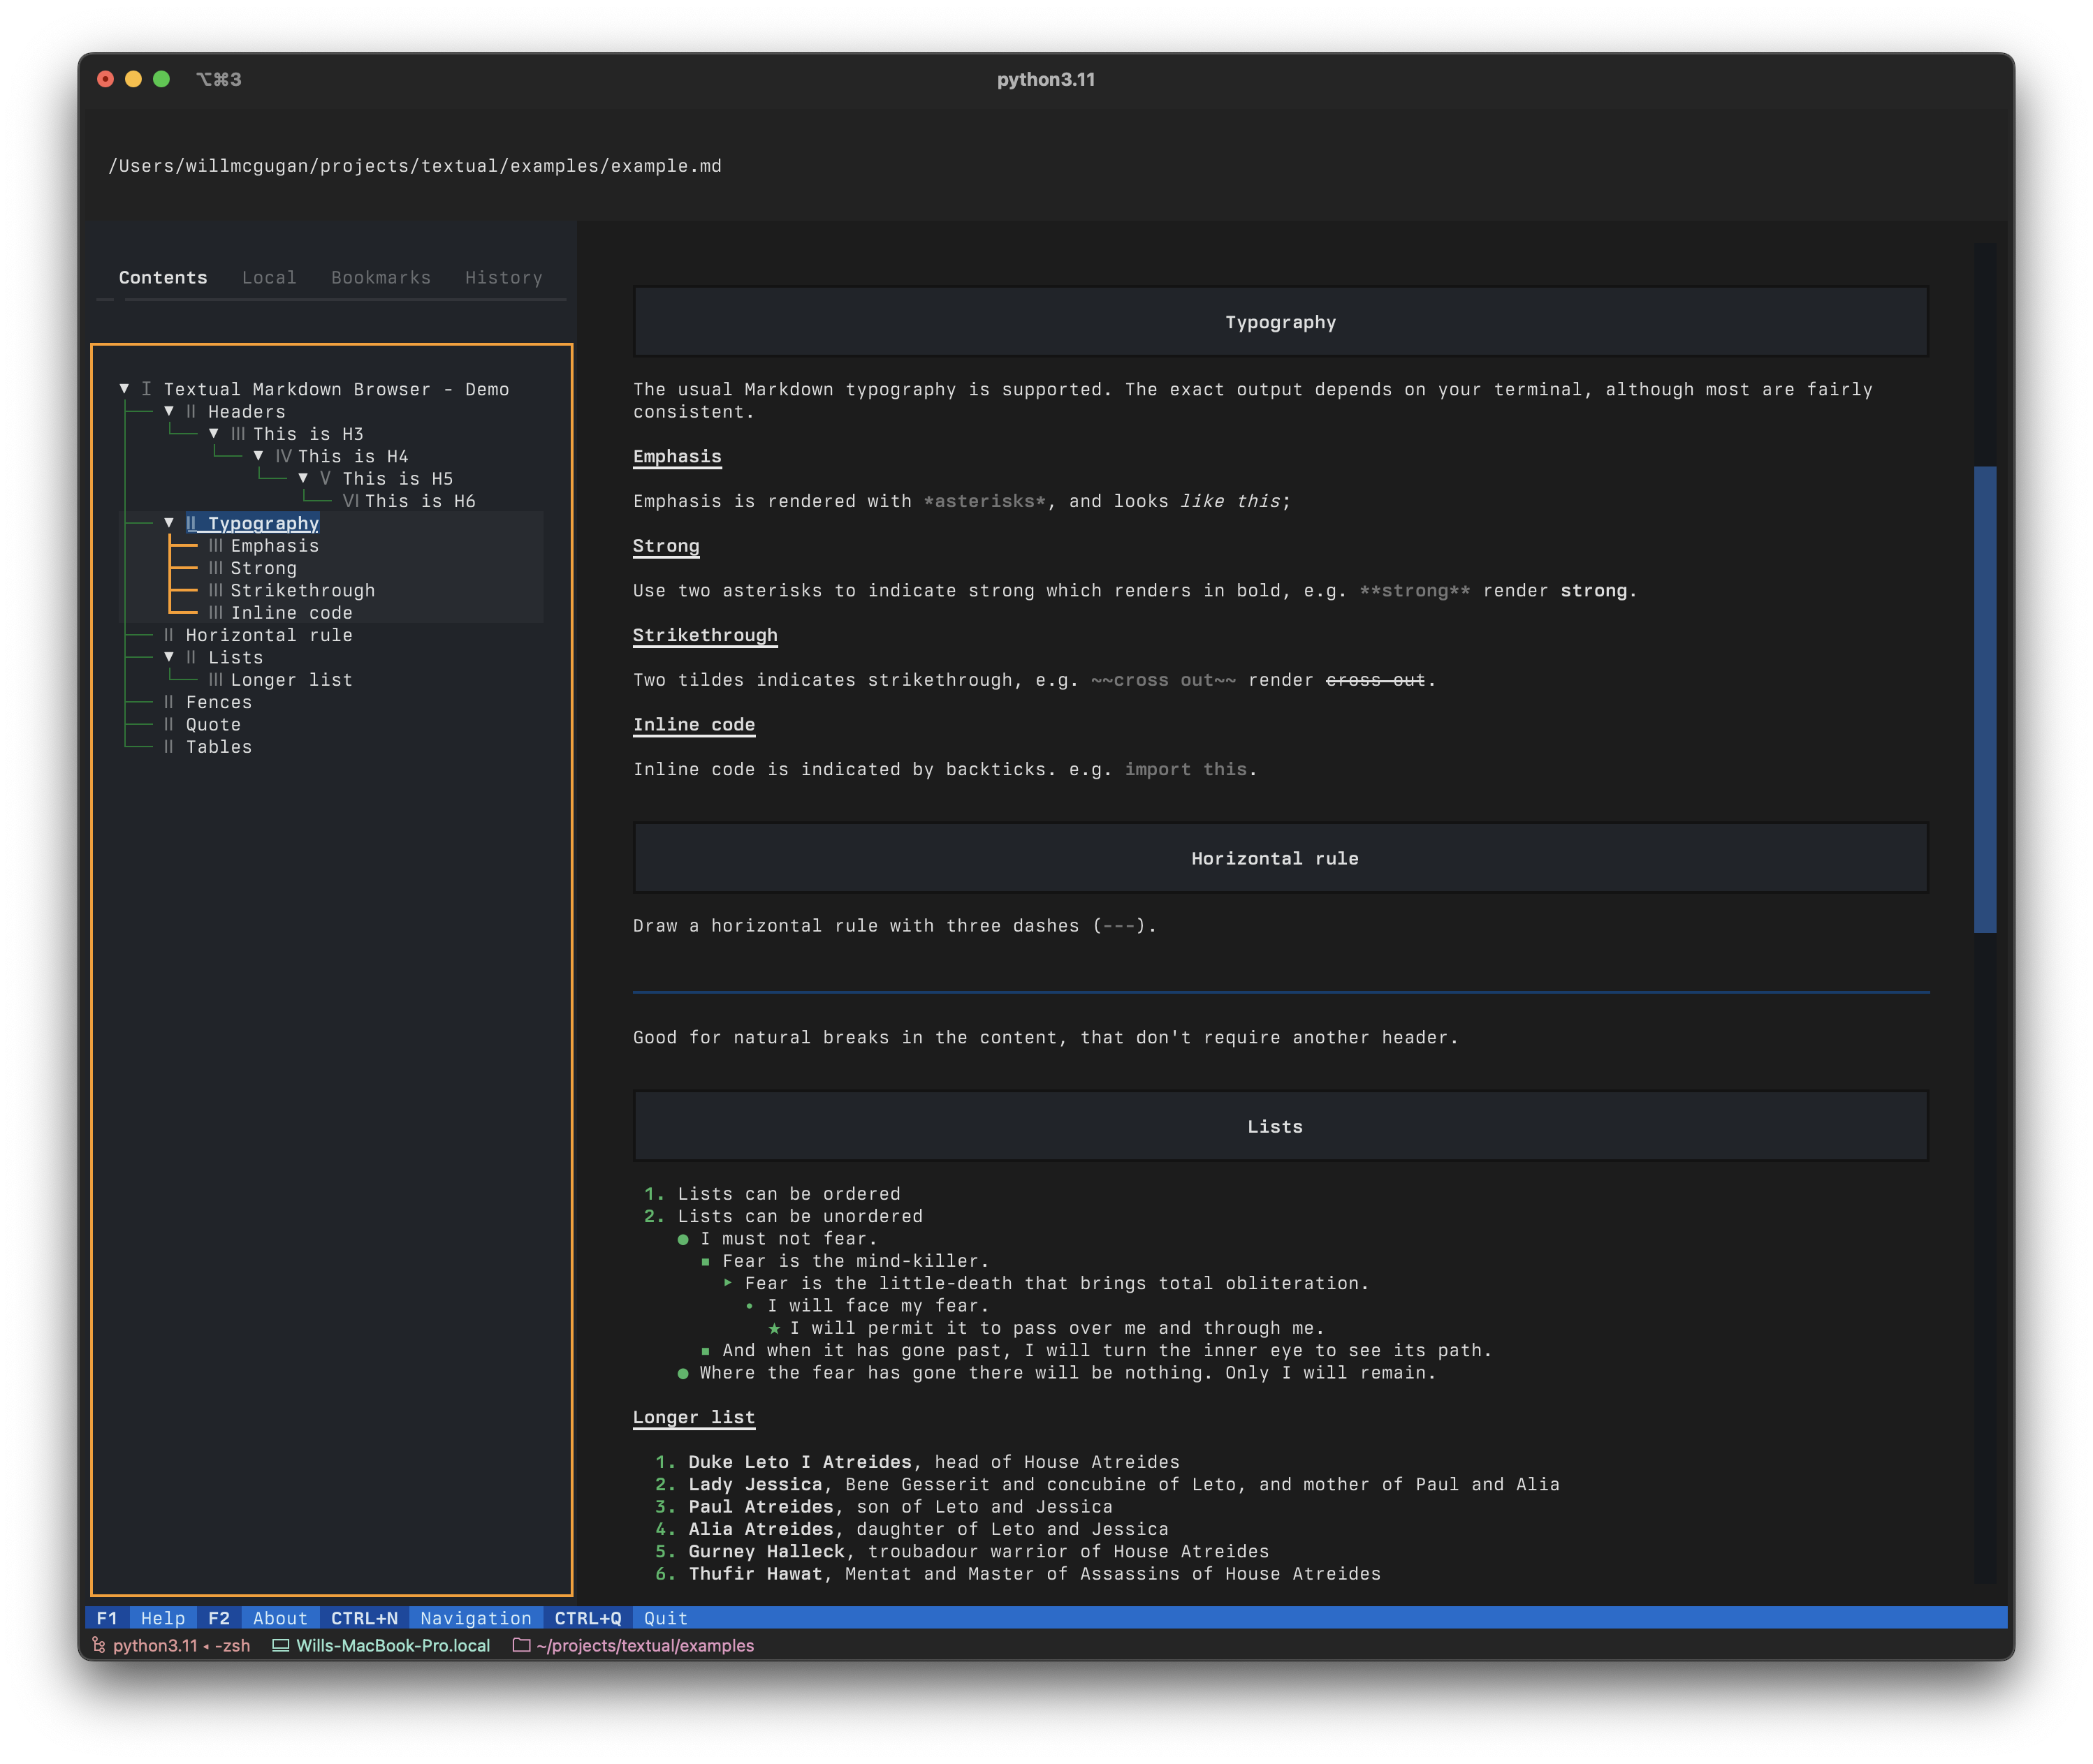Viewport: 2093px width, 1764px height.
Task: Collapse the This is H5 node
Action: (x=302, y=478)
